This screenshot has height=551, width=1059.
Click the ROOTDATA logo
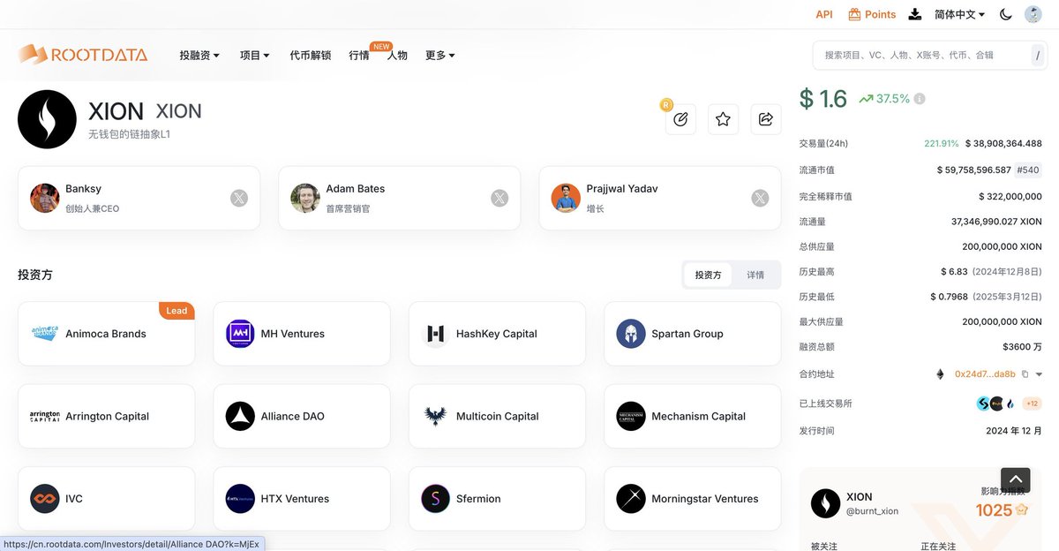point(83,55)
